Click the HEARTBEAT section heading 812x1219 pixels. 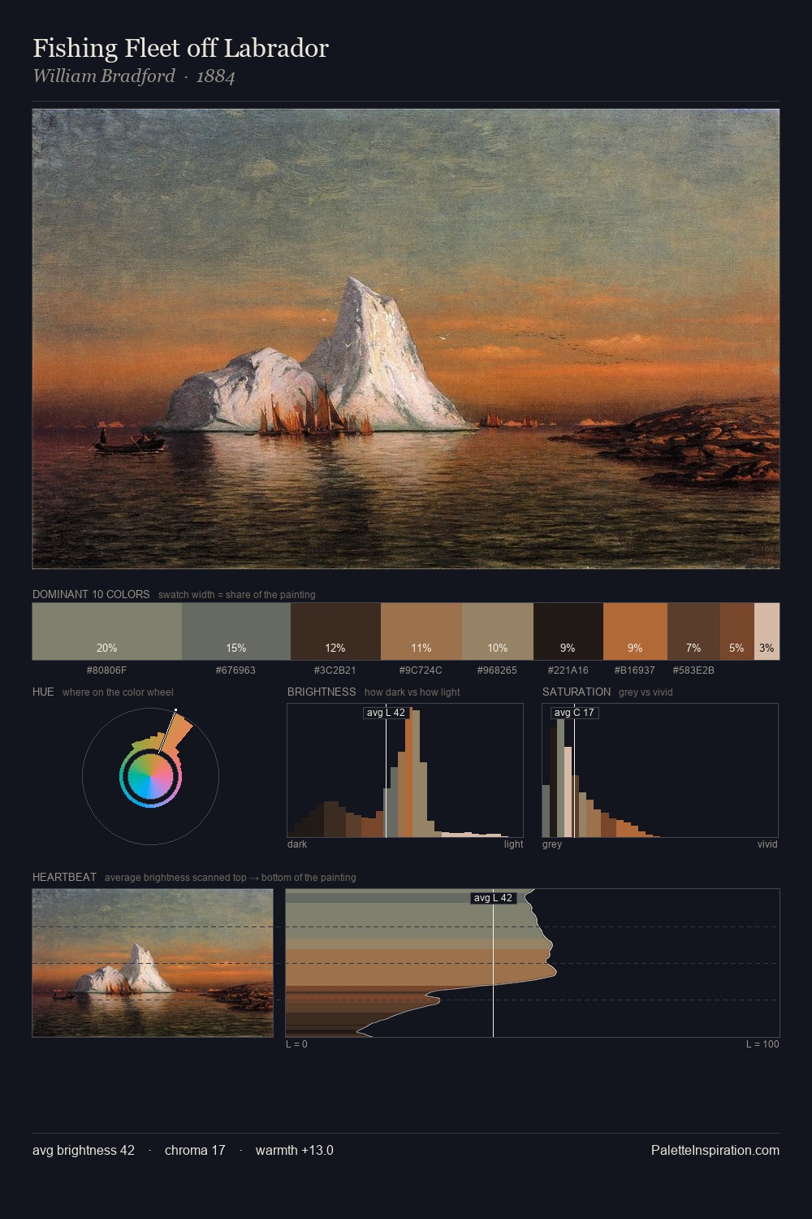[64, 877]
